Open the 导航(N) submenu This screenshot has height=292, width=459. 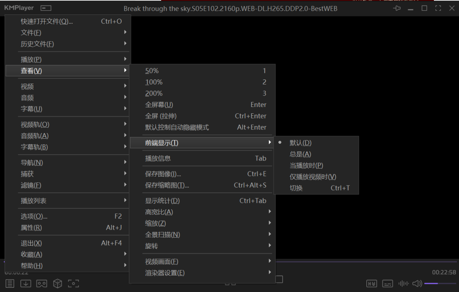[x=67, y=163]
